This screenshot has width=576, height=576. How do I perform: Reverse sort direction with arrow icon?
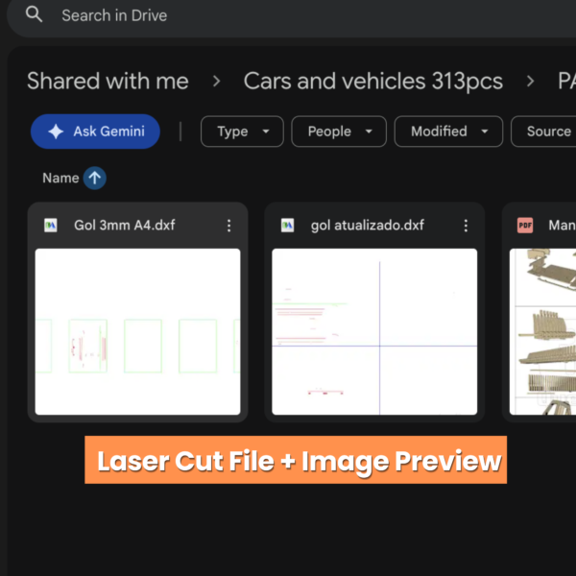tap(95, 179)
